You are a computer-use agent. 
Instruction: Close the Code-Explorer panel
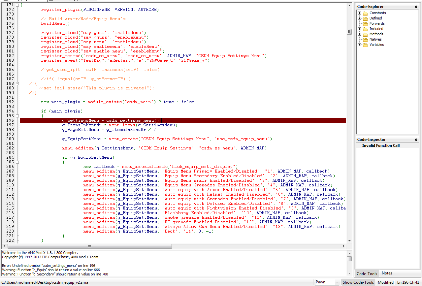tap(416, 7)
